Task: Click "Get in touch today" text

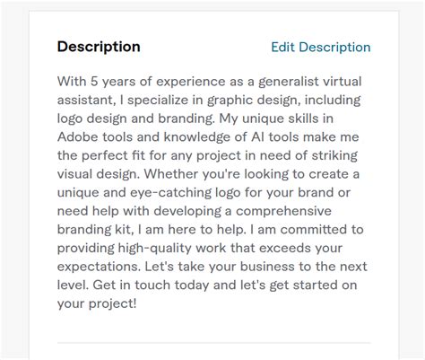Action: pos(151,285)
